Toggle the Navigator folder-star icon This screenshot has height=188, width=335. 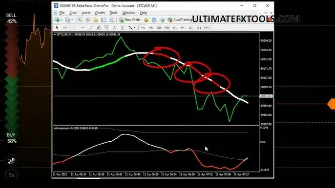click(x=96, y=20)
